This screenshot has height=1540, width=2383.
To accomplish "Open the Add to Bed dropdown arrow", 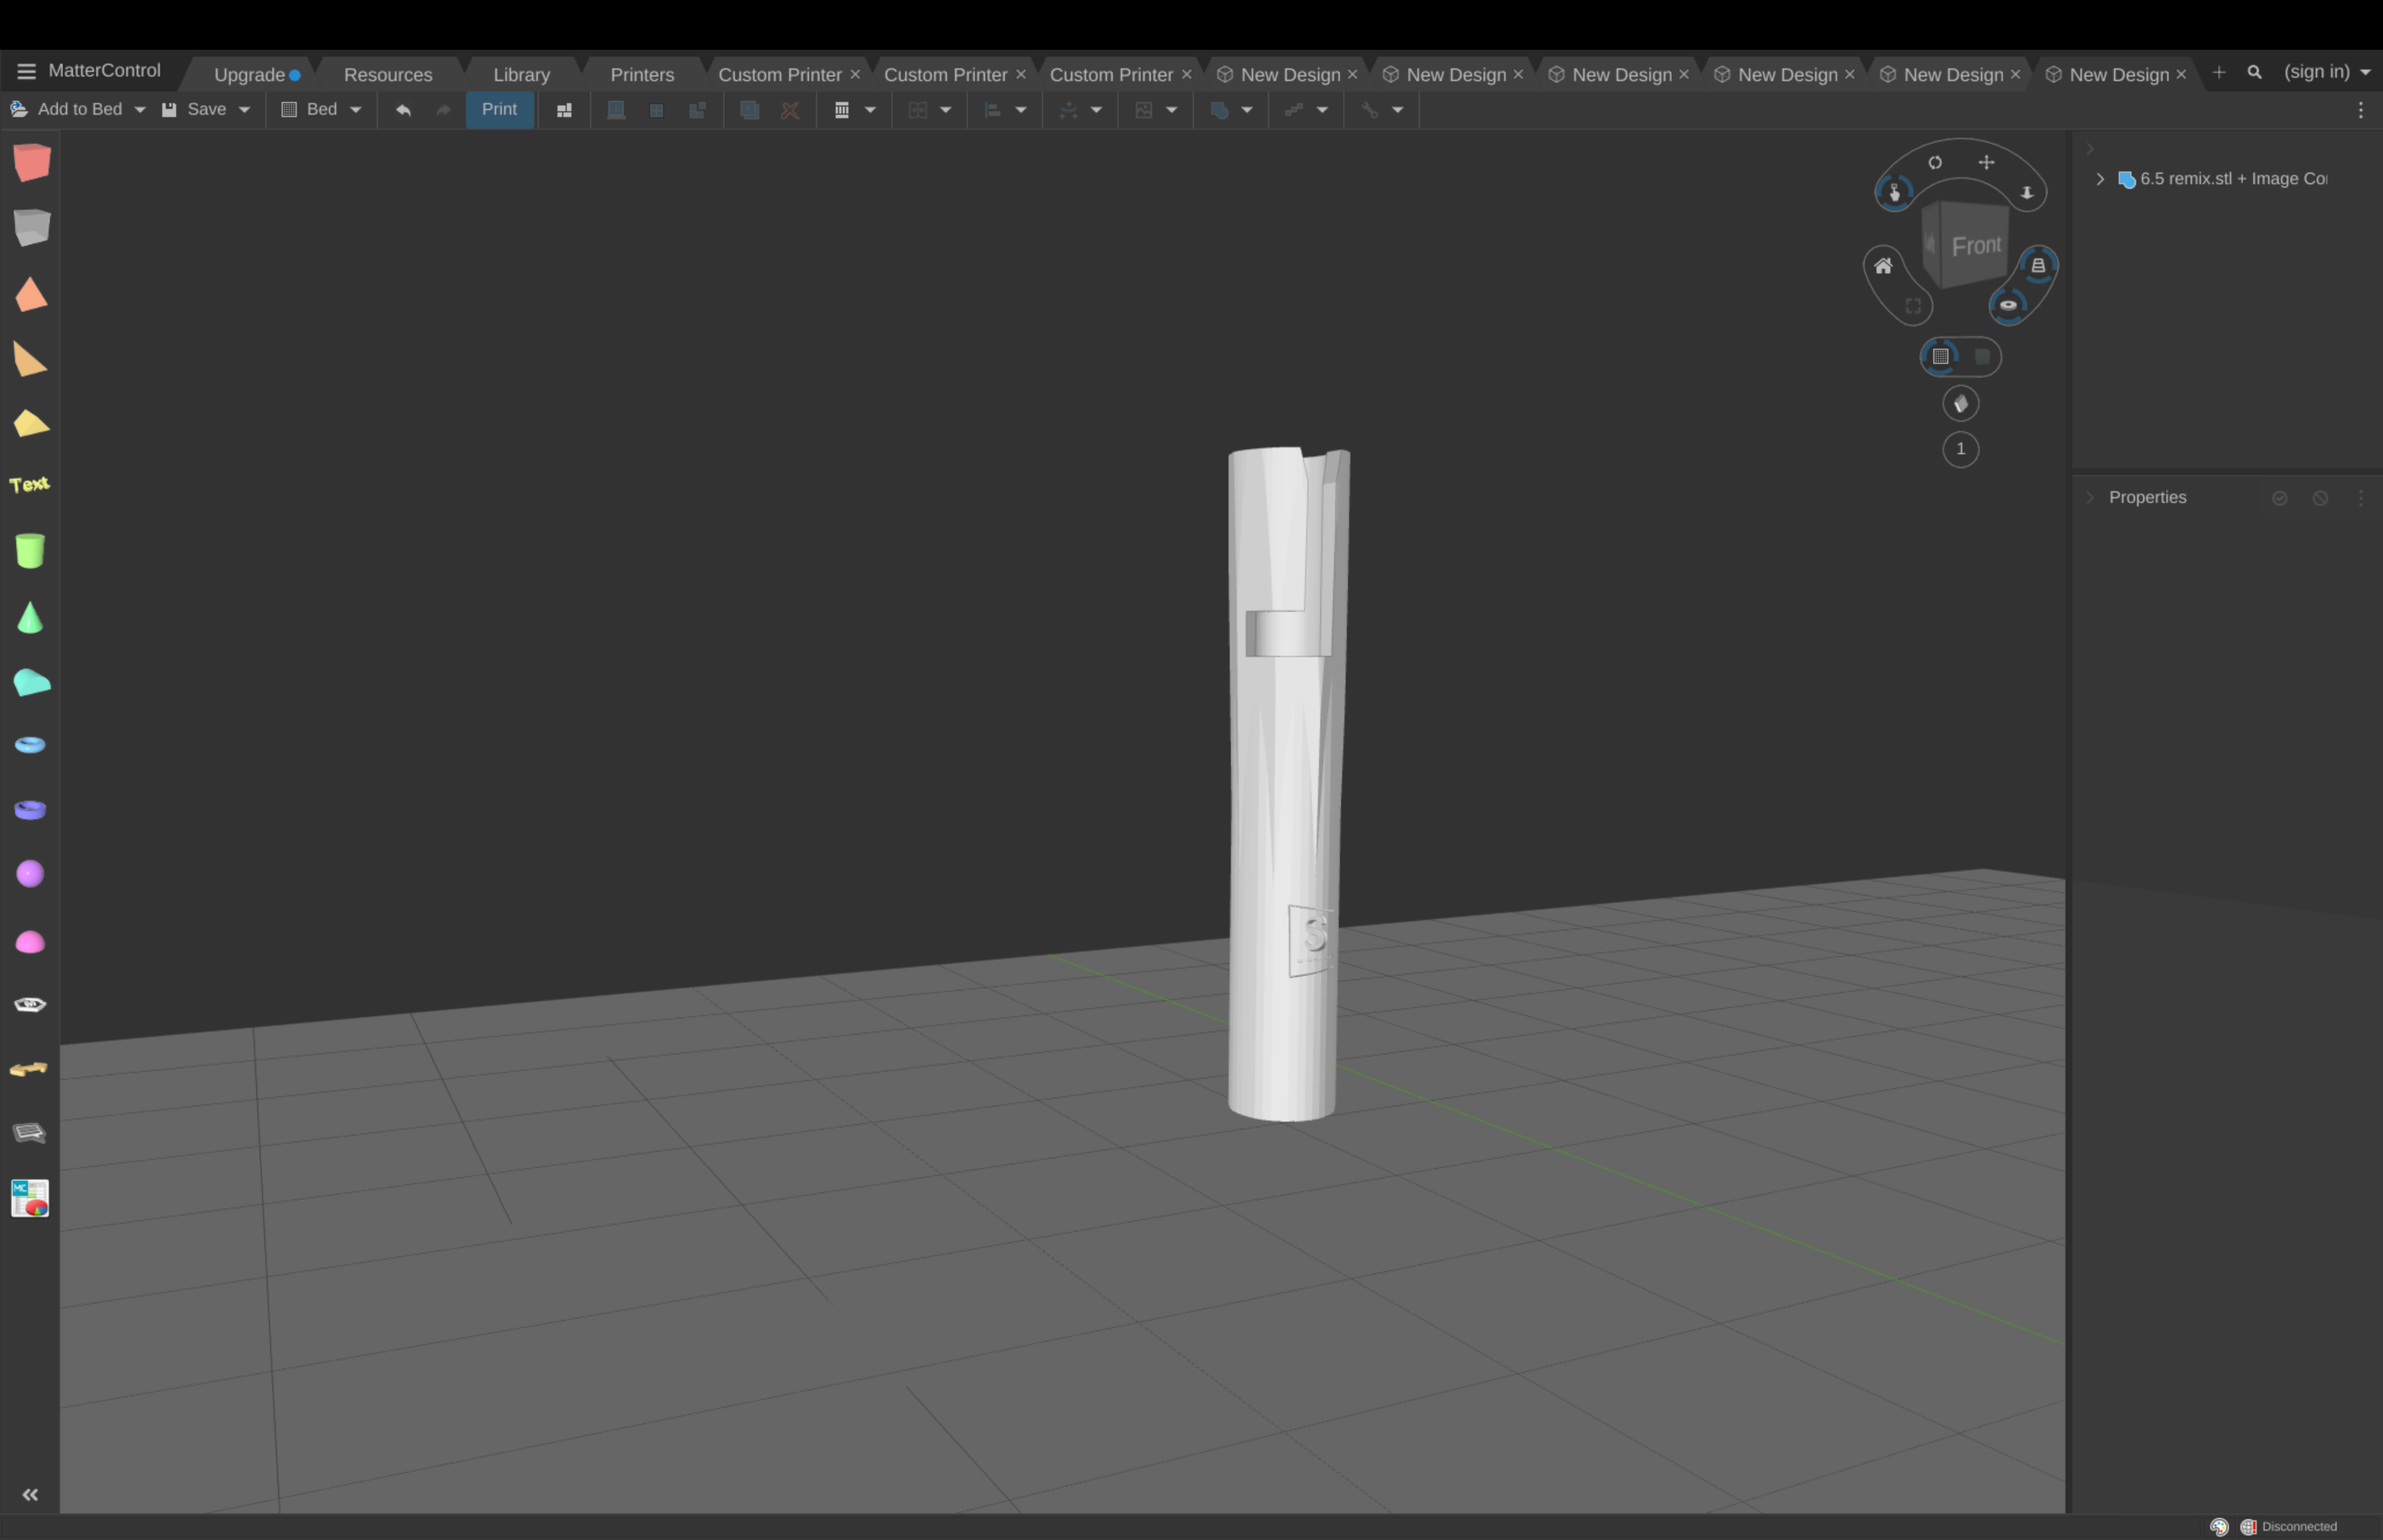I will pos(140,110).
